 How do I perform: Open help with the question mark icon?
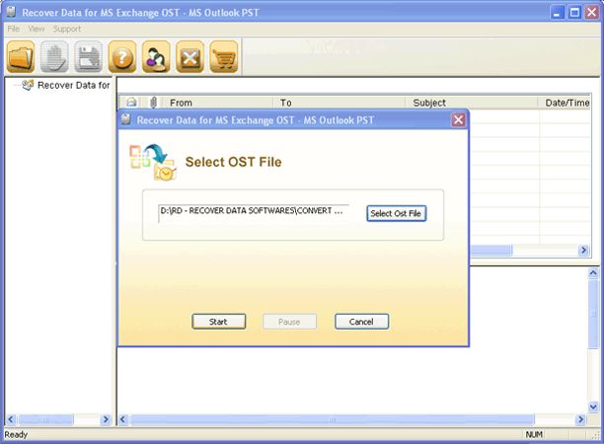[x=122, y=57]
